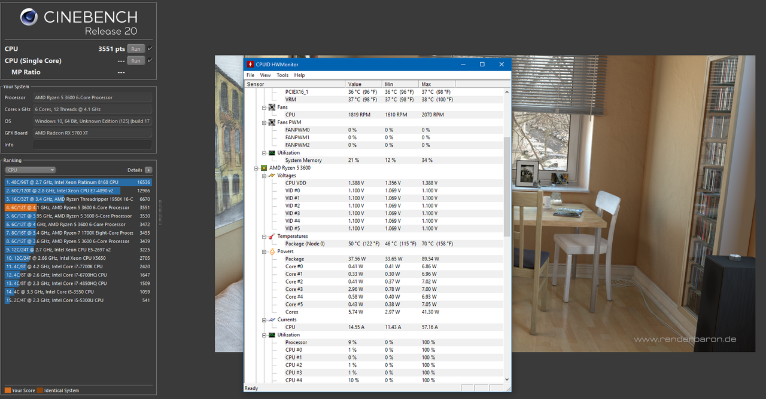The image size is (766, 399).
Task: Open the CPU ranking dropdown in Cinebench
Action: pos(30,170)
